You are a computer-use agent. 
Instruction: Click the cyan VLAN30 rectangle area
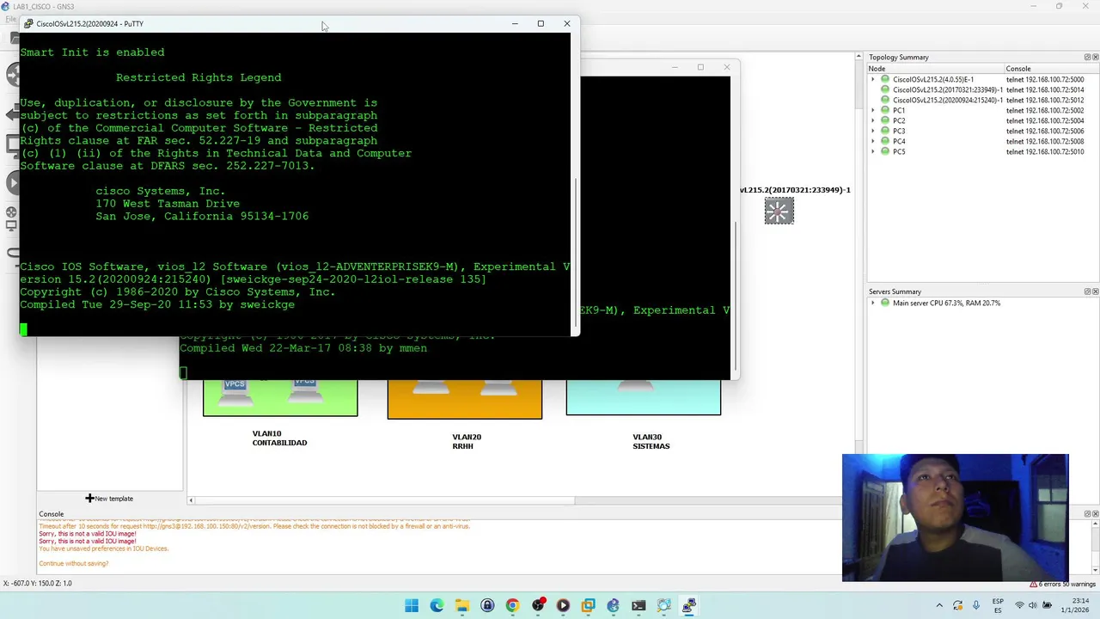(x=643, y=397)
